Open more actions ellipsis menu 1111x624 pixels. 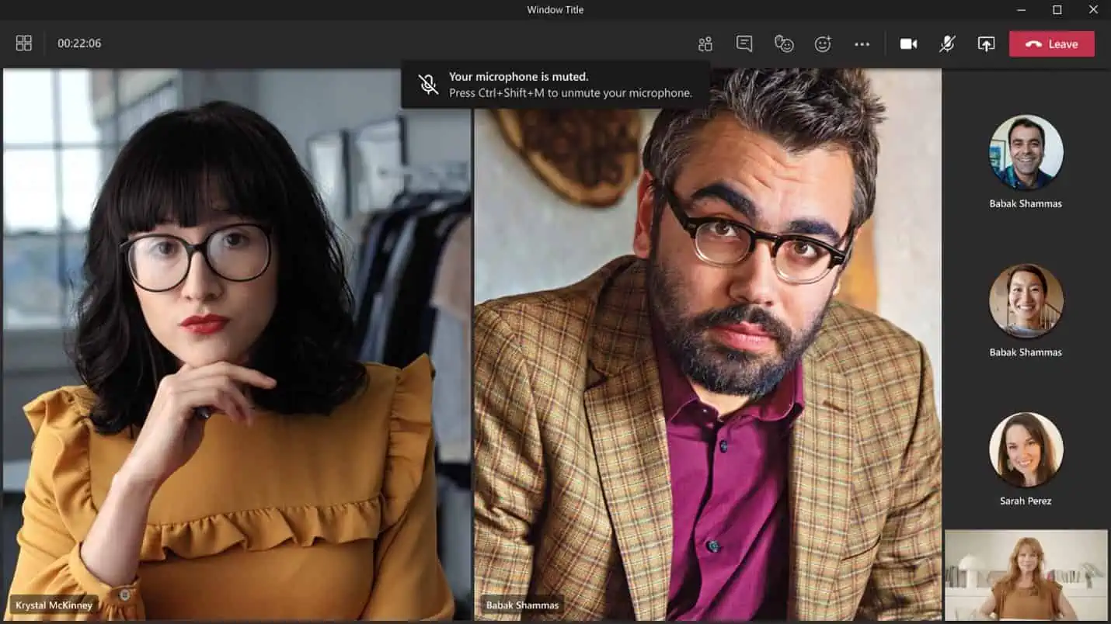pos(862,44)
